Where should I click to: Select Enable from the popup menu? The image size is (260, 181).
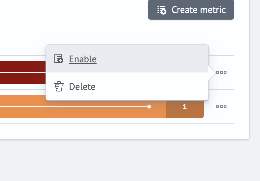click(127, 59)
